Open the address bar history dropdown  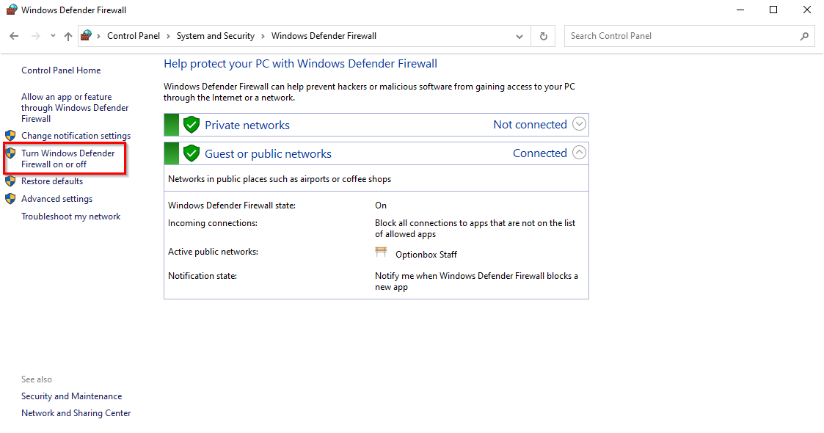pos(519,36)
